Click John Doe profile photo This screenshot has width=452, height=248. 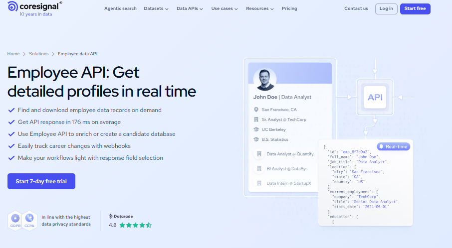pos(264,79)
